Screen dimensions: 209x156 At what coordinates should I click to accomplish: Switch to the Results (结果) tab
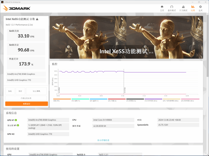(x=193, y=8)
